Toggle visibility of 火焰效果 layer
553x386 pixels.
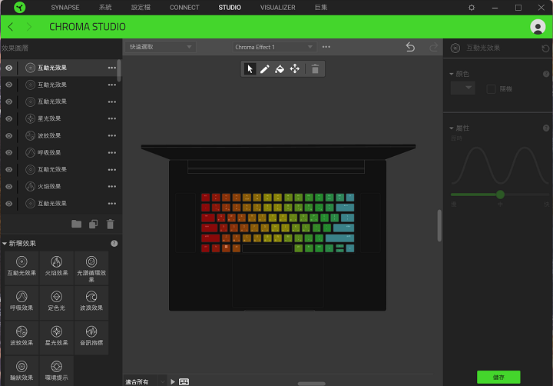pyautogui.click(x=8, y=187)
